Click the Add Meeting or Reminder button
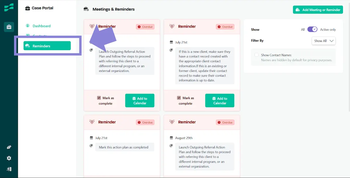350x178 pixels. point(318,10)
